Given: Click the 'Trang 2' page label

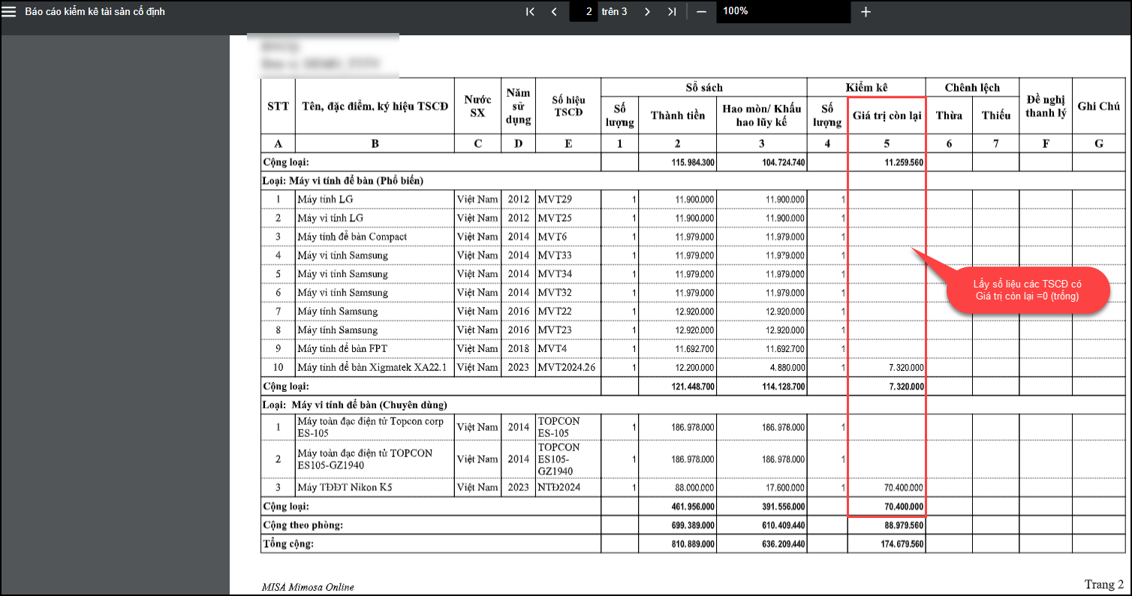Looking at the screenshot, I should [x=1103, y=584].
